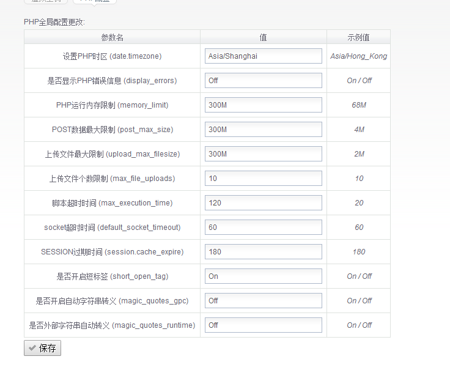
Task: Click the Asia/Hong_Kong example value
Action: 358,56
